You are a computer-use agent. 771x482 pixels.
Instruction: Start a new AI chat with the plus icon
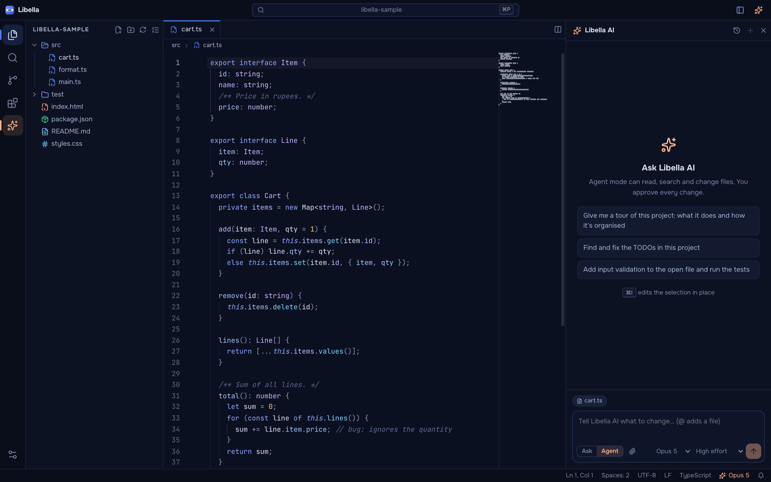point(750,30)
